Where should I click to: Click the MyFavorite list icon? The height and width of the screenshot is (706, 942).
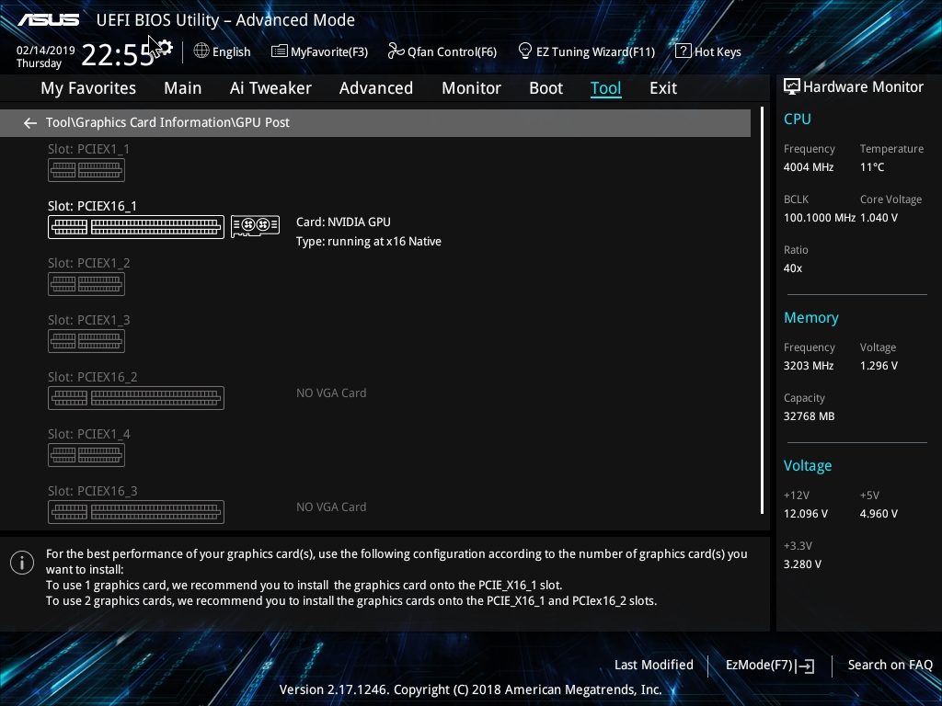point(280,51)
